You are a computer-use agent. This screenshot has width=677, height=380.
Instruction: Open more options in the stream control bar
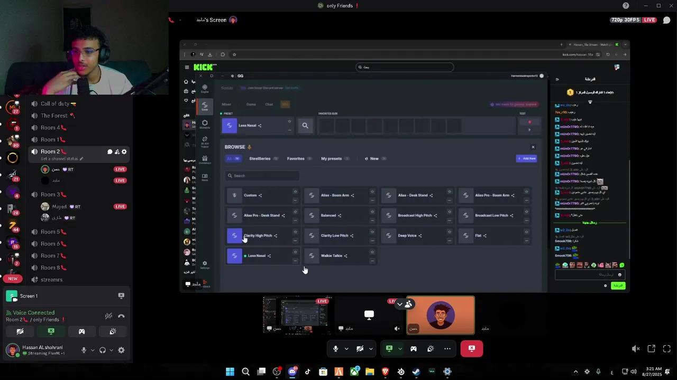click(447, 349)
